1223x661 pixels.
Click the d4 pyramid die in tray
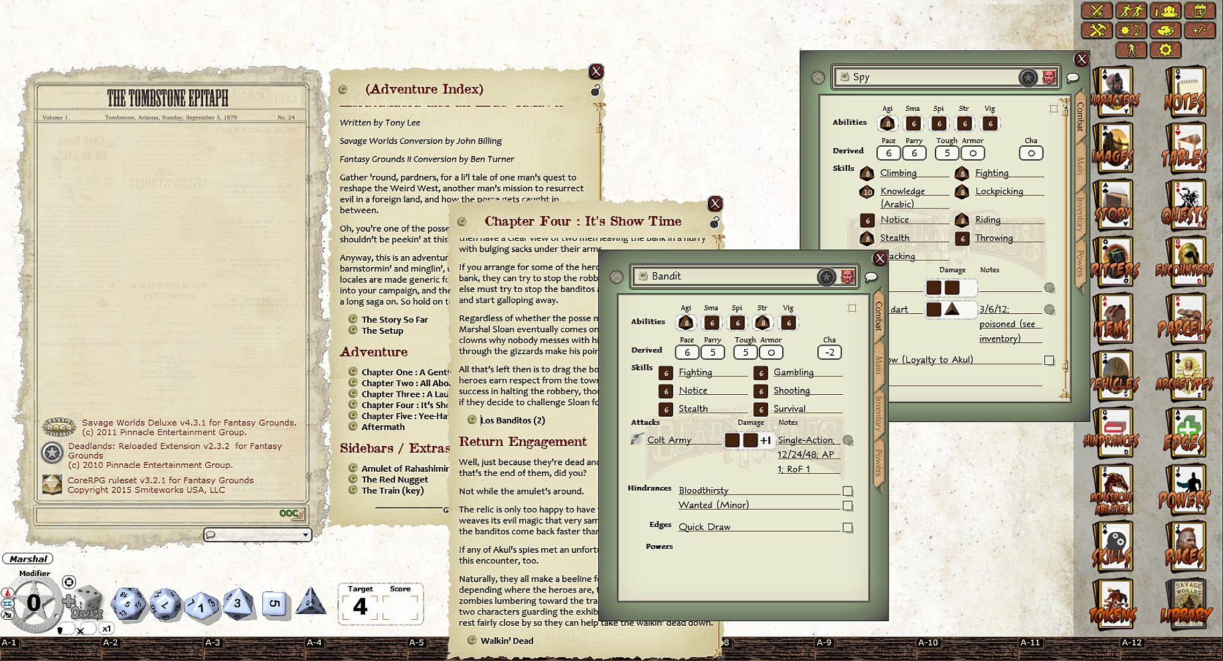pyautogui.click(x=310, y=602)
